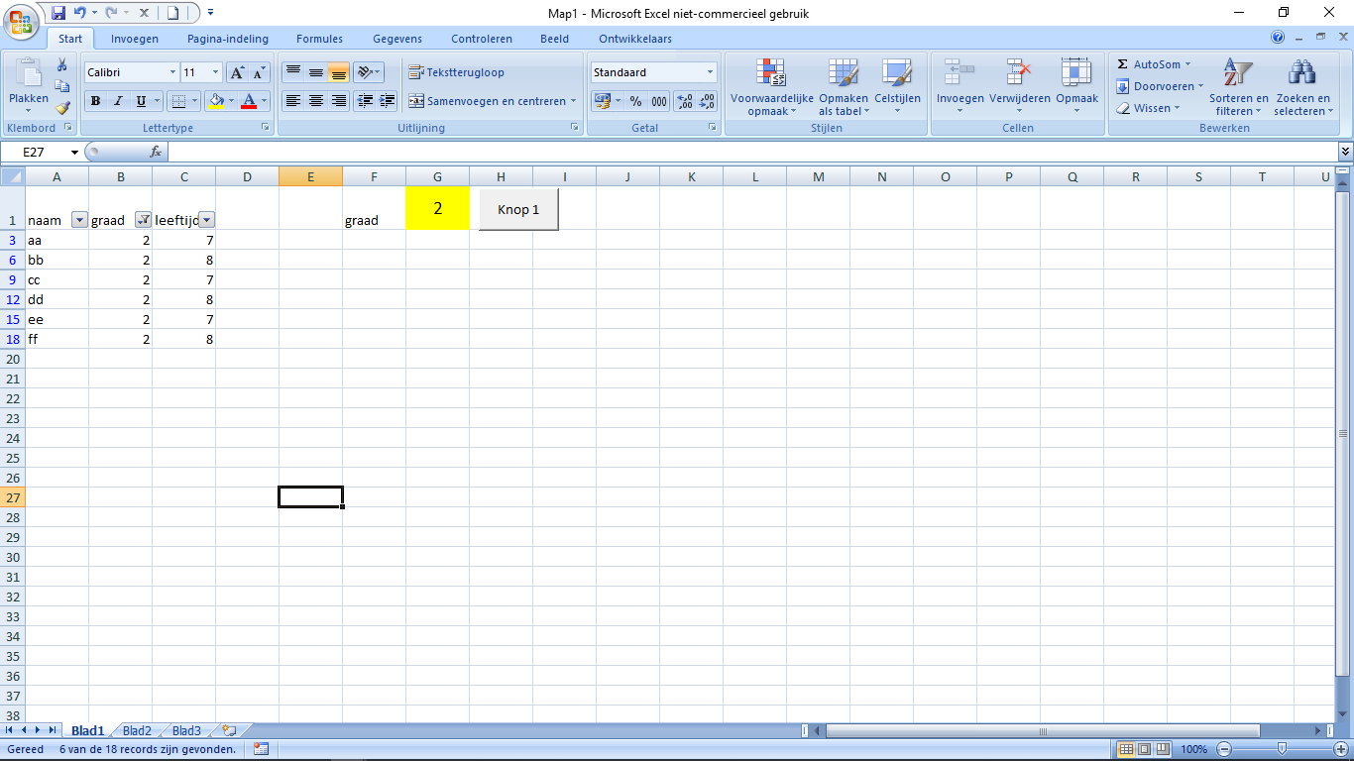Toggle Italic formatting

(x=118, y=101)
